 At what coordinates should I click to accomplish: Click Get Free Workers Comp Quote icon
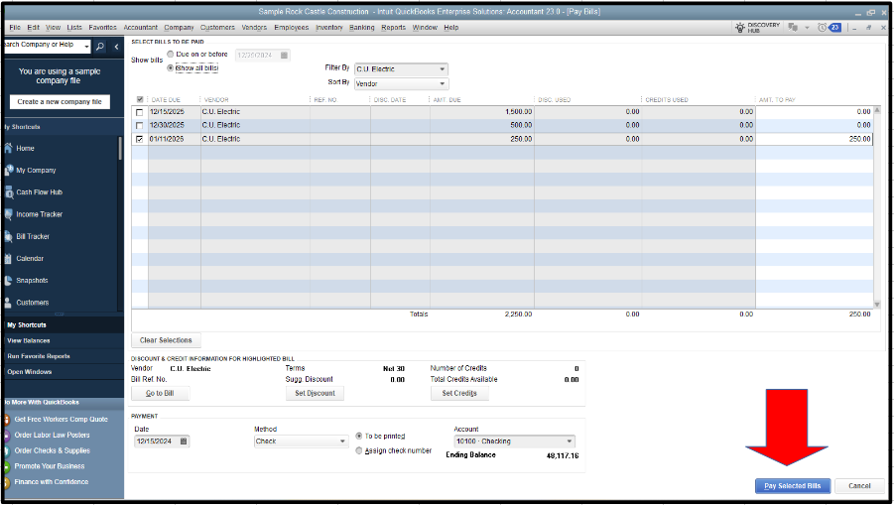[6, 420]
